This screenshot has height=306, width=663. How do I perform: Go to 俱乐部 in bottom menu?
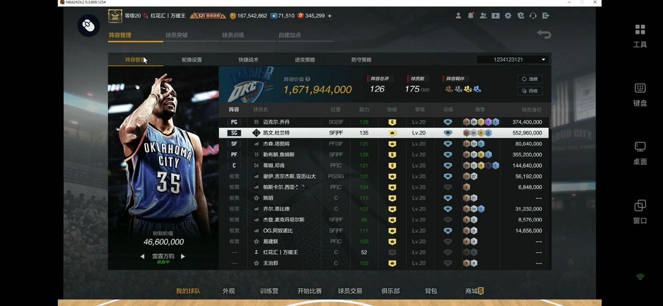(x=390, y=291)
